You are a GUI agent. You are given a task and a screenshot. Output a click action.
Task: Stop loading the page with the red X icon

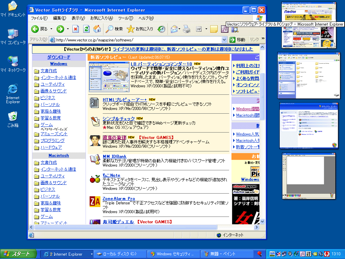click(x=76, y=29)
